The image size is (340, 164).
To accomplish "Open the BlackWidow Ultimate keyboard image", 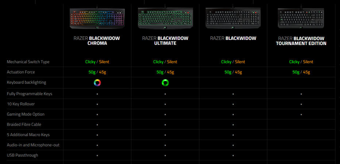I will tap(165, 18).
